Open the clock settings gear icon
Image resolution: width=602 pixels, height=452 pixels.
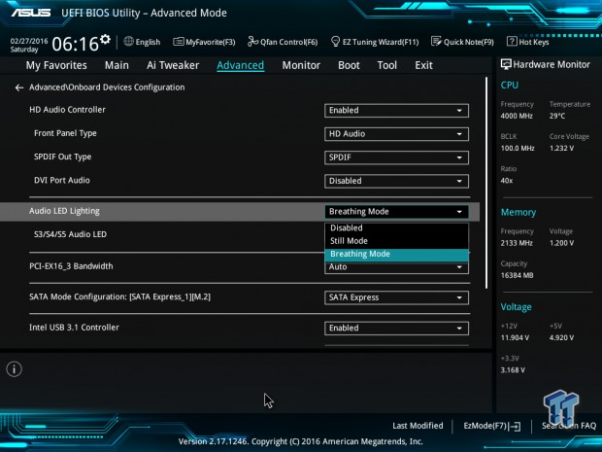[105, 39]
